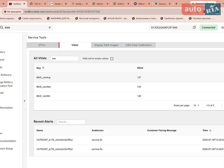This screenshot has height=168, width=224.
Task: Switch to the Mikrotik browser tab
Action: tap(142, 4)
